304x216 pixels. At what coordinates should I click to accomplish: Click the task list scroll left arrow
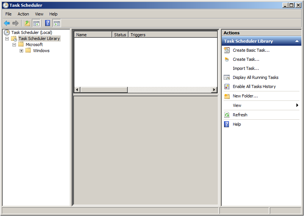[x=77, y=89]
